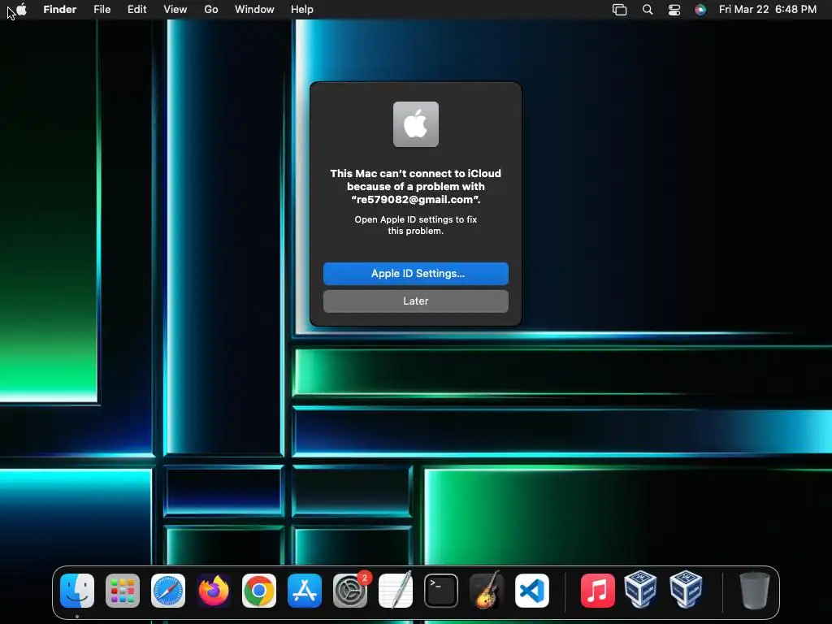832x624 pixels.
Task: Launch Firefox from the Dock
Action: (x=214, y=591)
